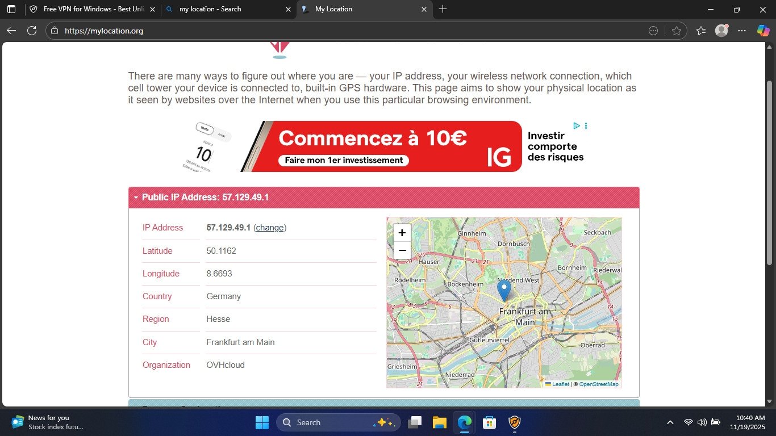Click the 'change' IP address link

pyautogui.click(x=270, y=228)
